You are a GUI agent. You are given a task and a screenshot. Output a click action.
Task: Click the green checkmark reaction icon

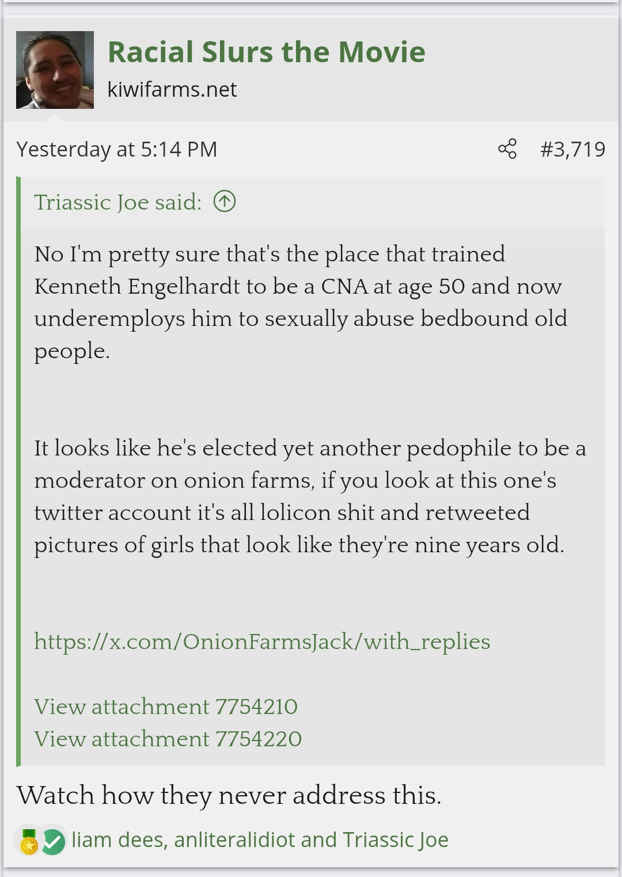tap(52, 842)
